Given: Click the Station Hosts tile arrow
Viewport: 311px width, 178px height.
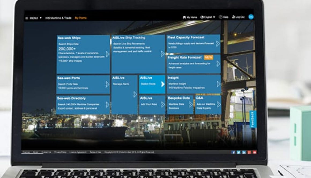Looking at the screenshot, I should click(x=163, y=84).
